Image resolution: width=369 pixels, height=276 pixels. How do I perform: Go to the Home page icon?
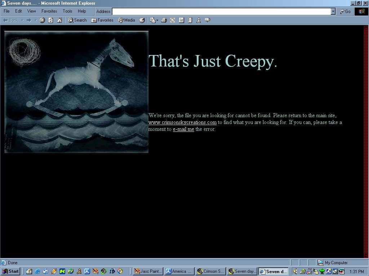(59, 20)
